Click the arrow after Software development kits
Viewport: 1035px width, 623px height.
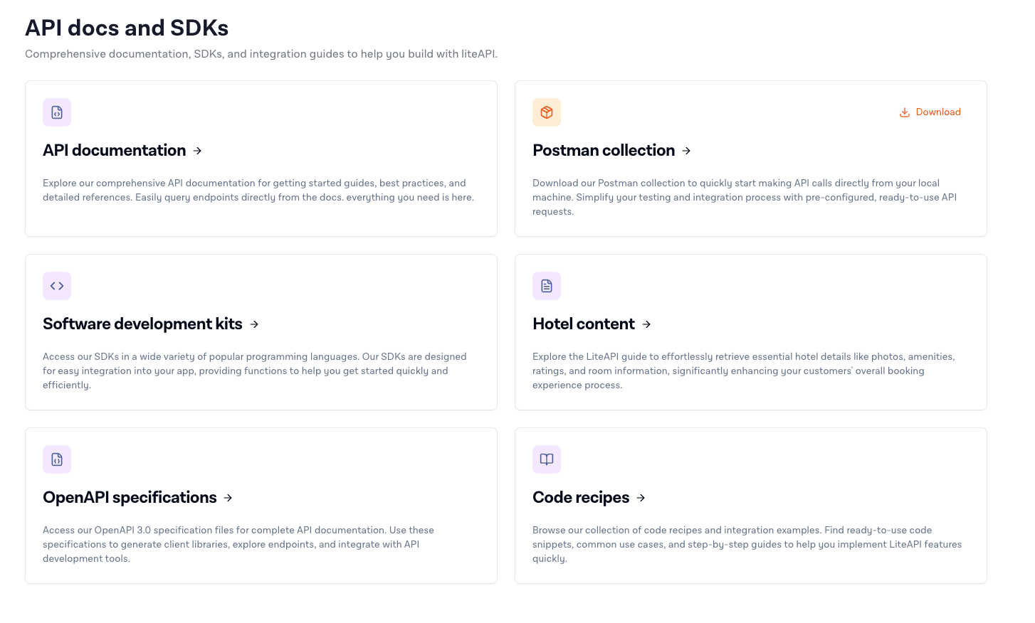(x=254, y=324)
